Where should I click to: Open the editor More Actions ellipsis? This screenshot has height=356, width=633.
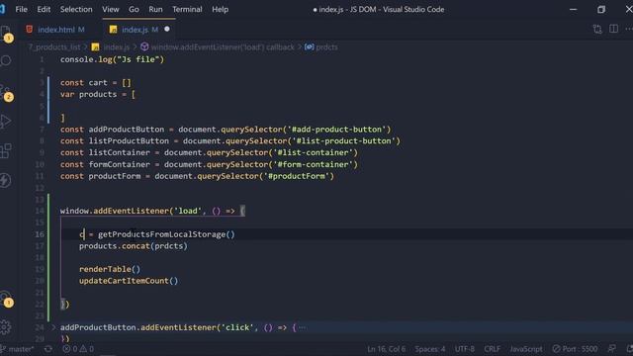coord(629,29)
